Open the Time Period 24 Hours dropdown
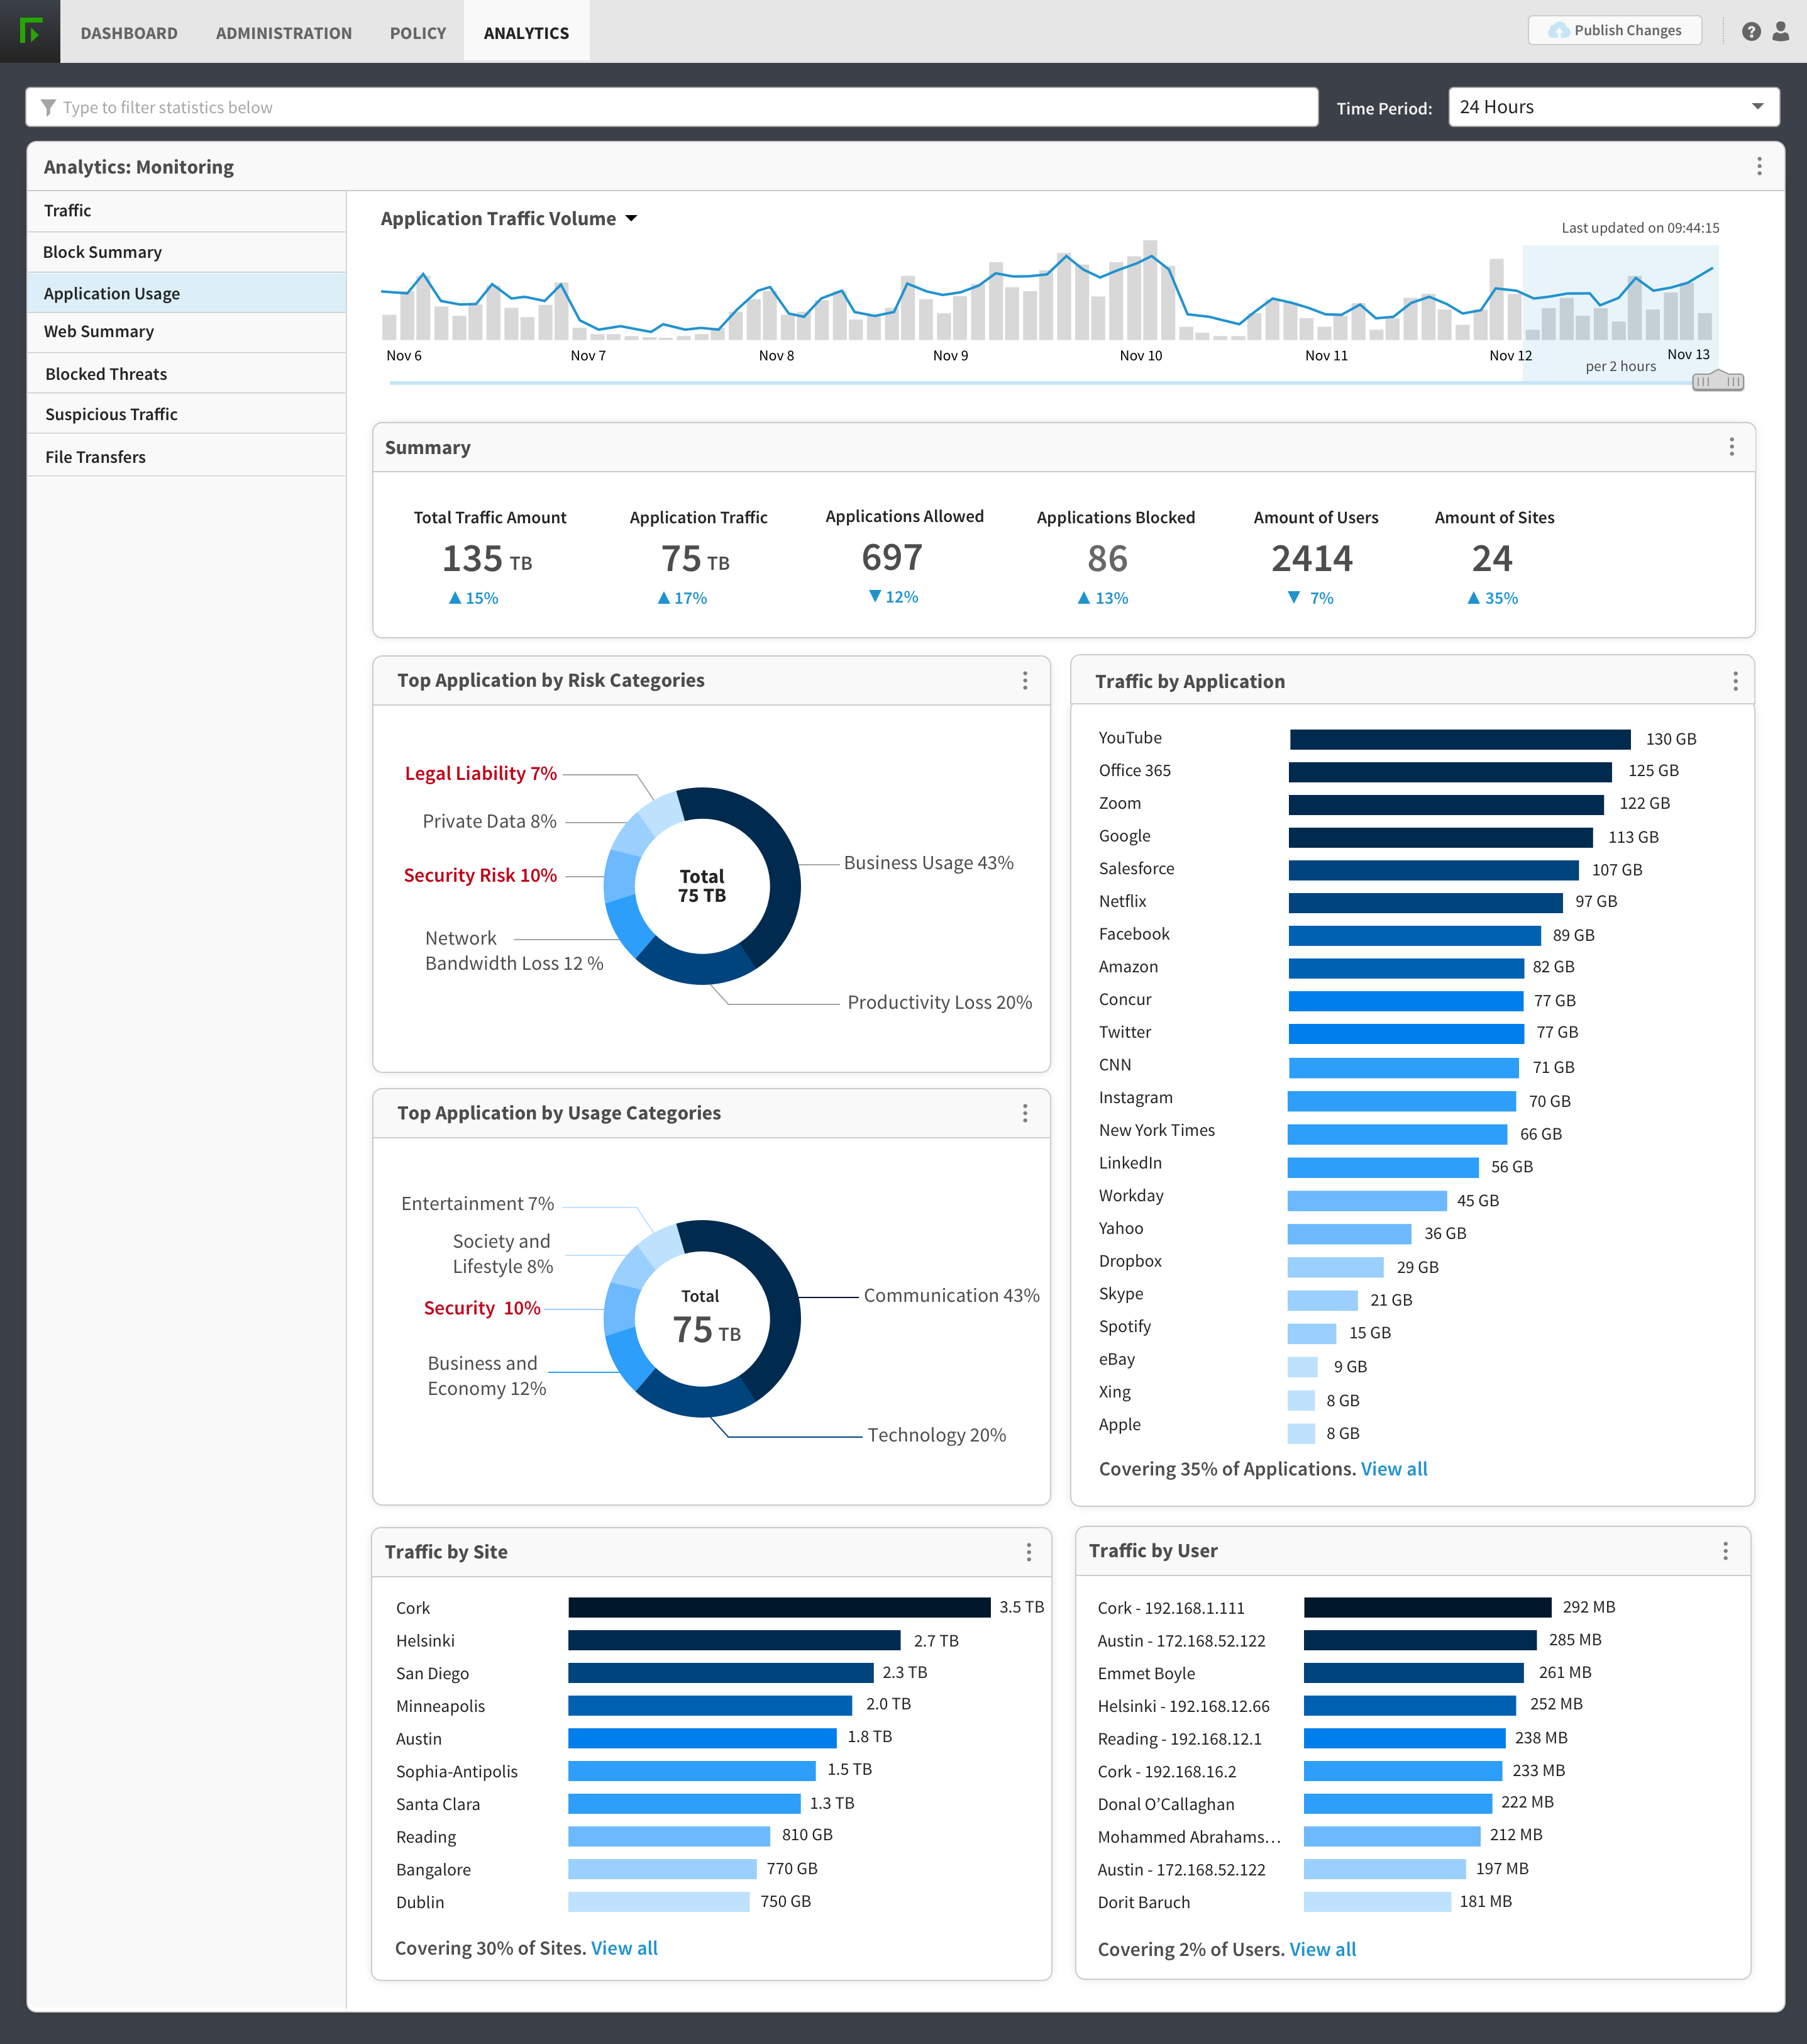 [x=1613, y=107]
